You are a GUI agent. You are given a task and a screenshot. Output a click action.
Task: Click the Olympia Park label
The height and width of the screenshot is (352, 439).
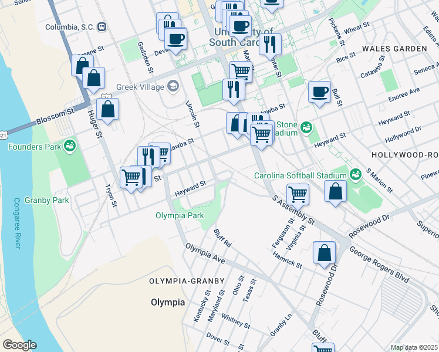tap(180, 215)
